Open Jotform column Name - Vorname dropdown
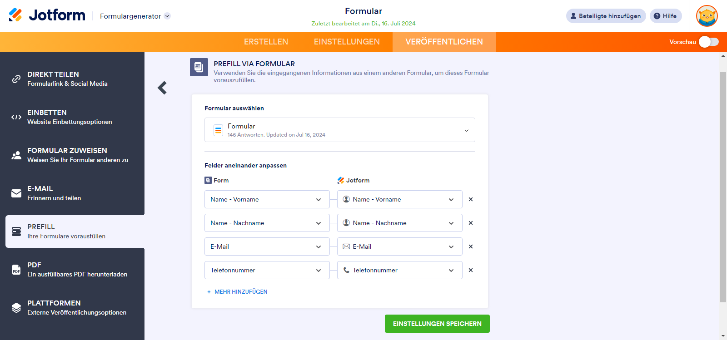Image resolution: width=727 pixels, height=340 pixels. coord(400,199)
